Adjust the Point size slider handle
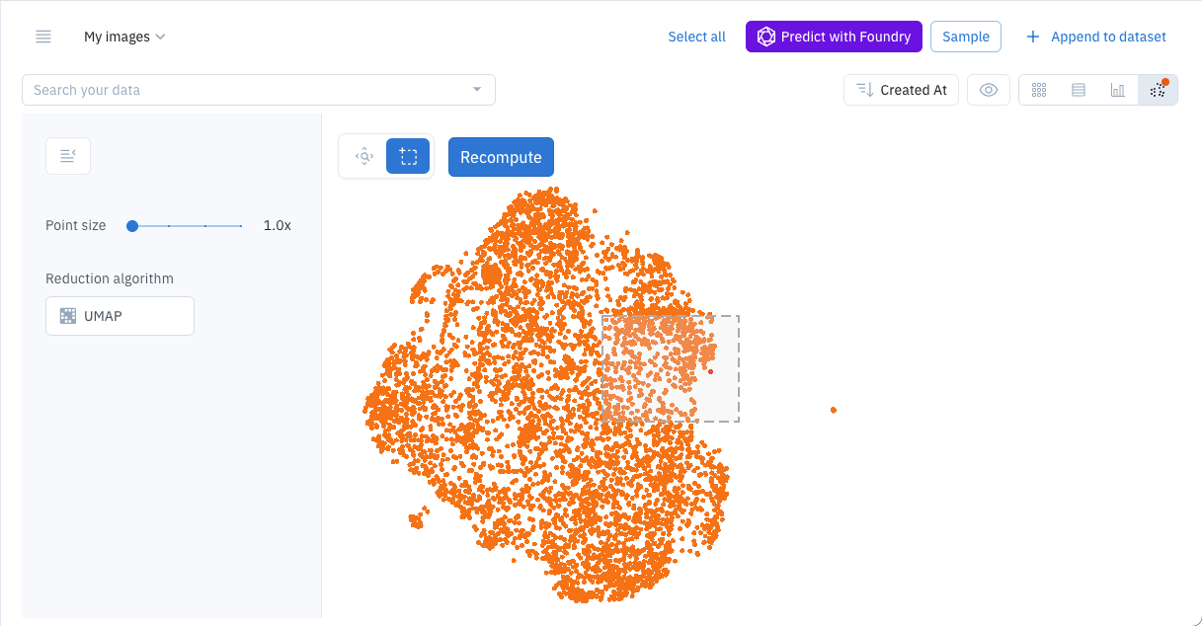The image size is (1202, 626). (x=132, y=226)
